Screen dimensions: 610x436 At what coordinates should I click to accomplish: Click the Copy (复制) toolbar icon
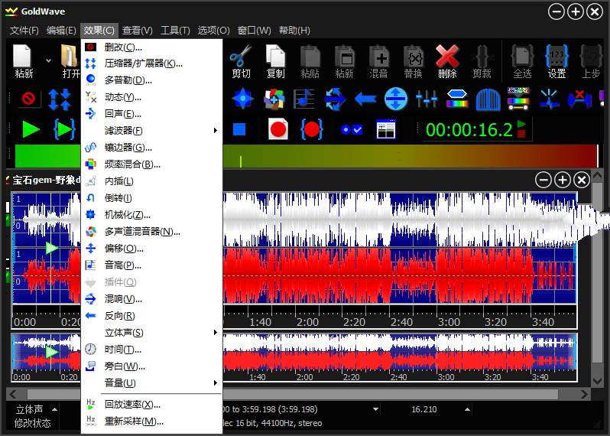pyautogui.click(x=275, y=61)
